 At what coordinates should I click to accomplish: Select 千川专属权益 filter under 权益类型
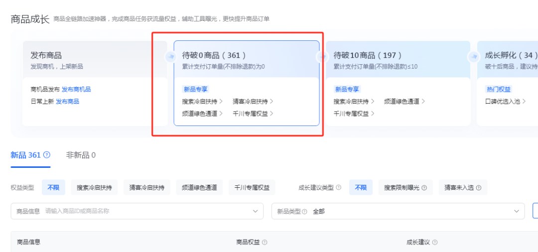pos(252,188)
